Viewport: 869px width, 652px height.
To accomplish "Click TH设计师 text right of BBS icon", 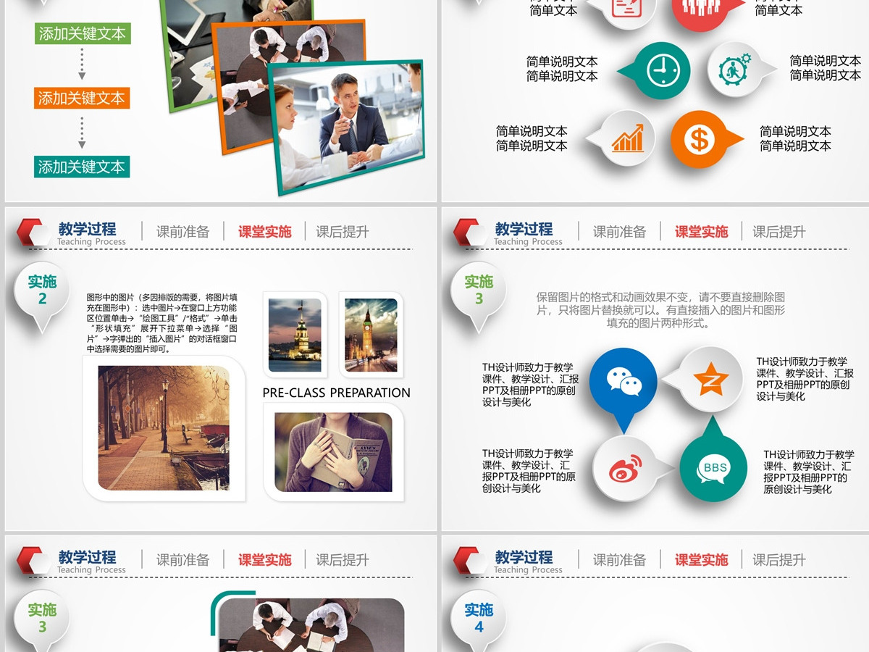I will click(x=809, y=472).
